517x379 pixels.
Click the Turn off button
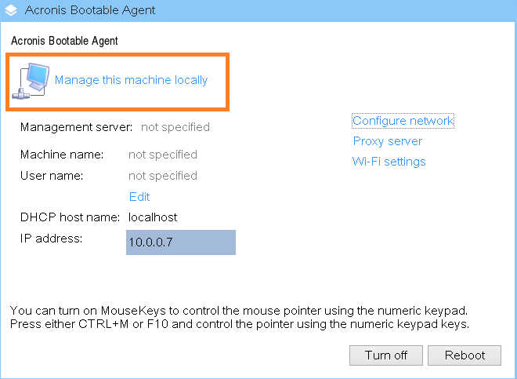tap(386, 355)
